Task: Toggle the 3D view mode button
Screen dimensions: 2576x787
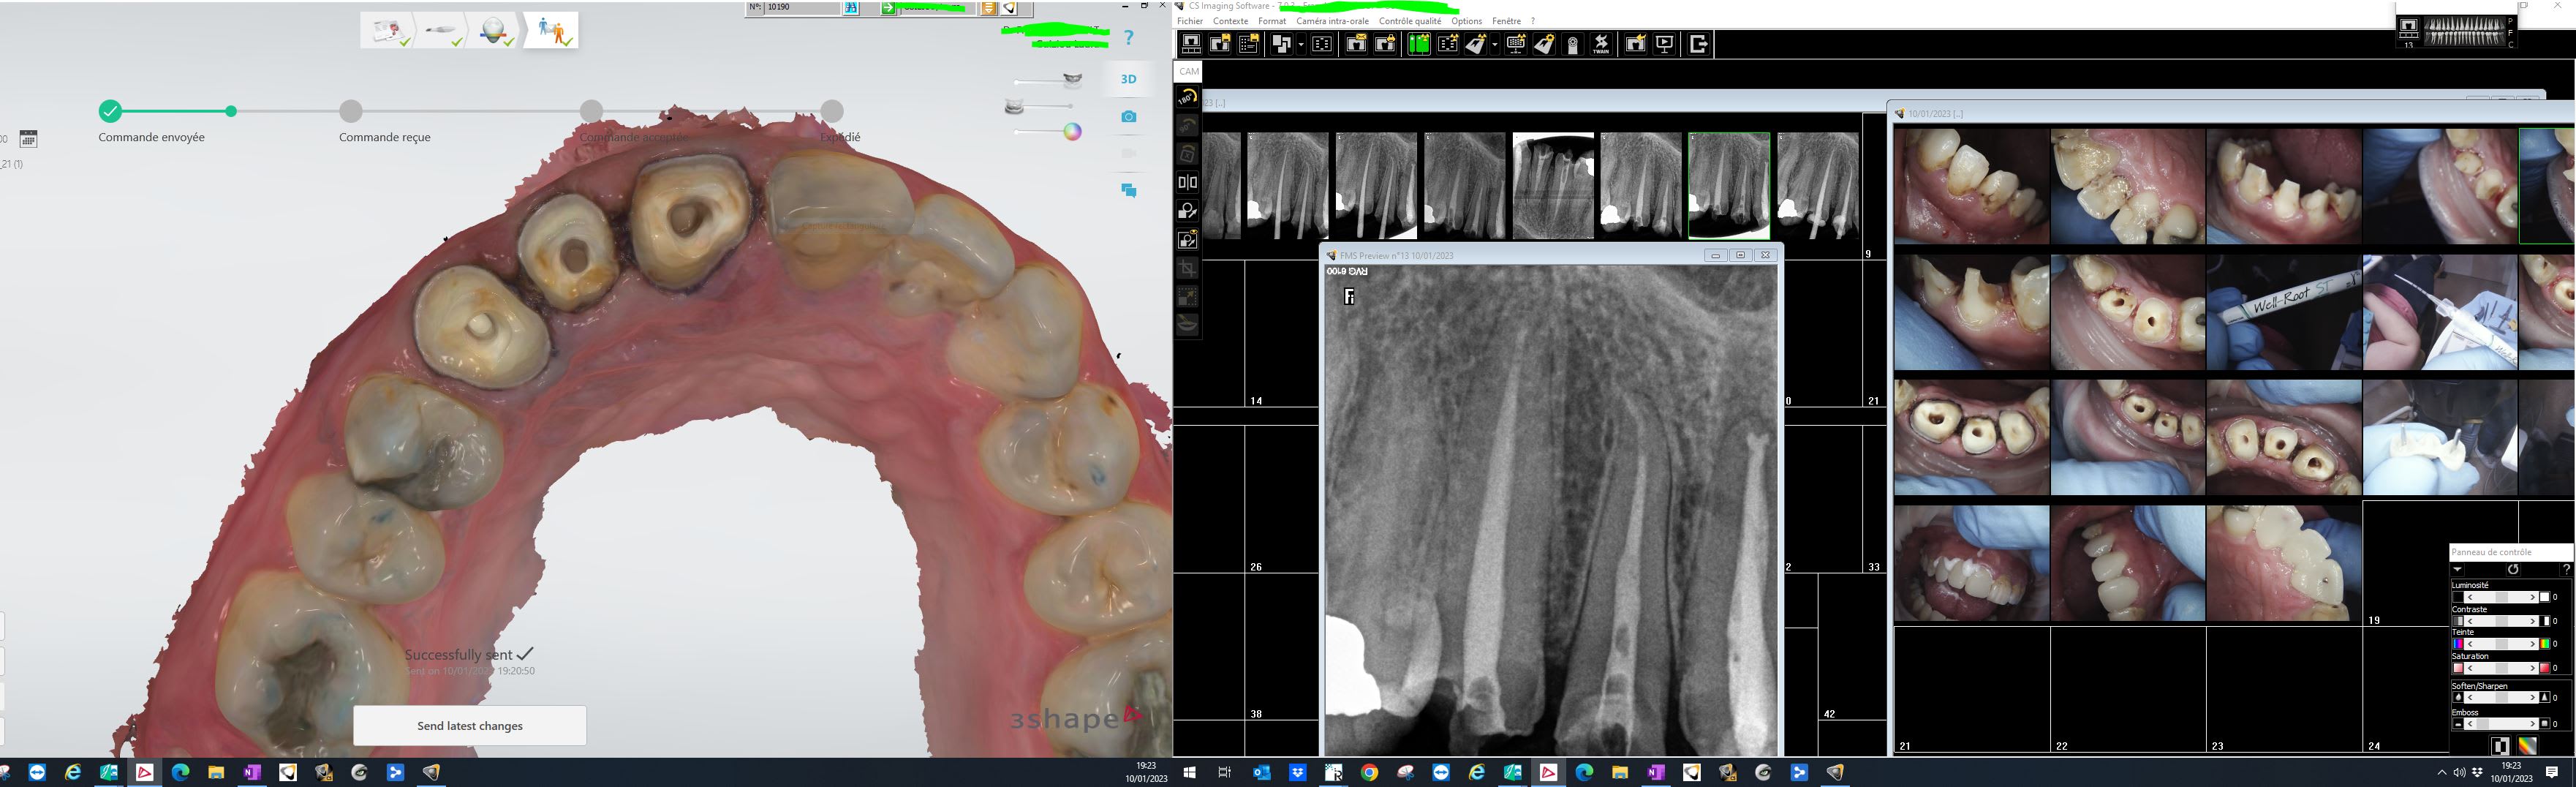Action: pos(1128,79)
